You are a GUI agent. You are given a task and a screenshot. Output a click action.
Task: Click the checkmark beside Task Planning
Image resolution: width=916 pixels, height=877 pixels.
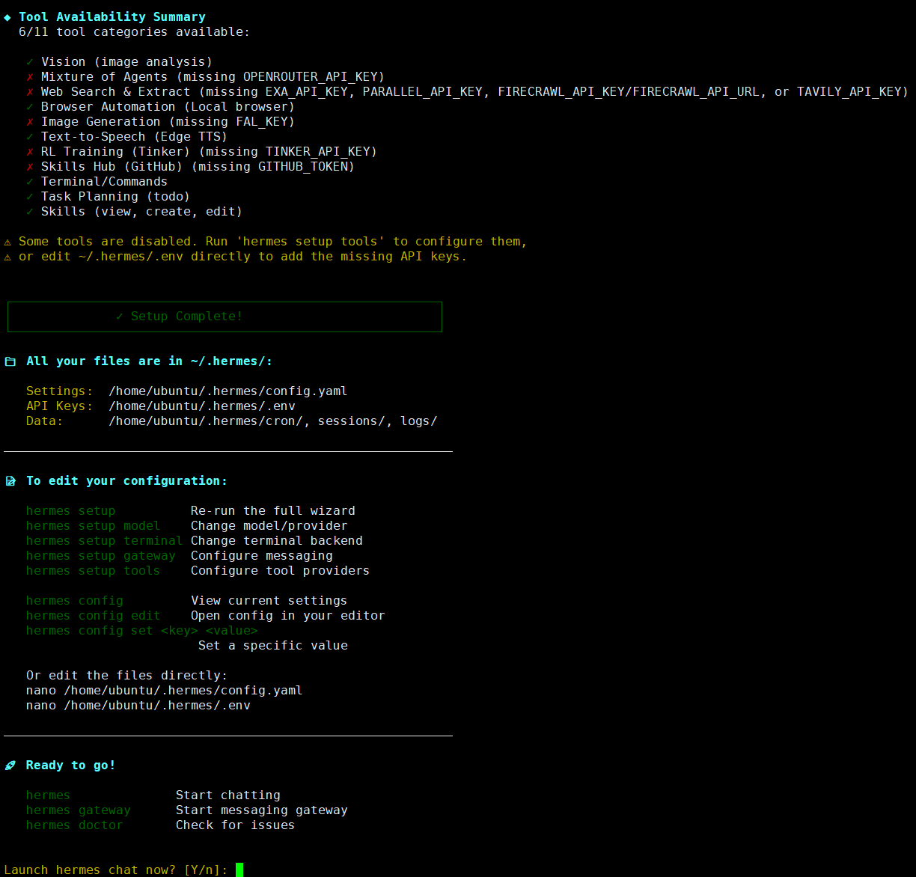[30, 197]
